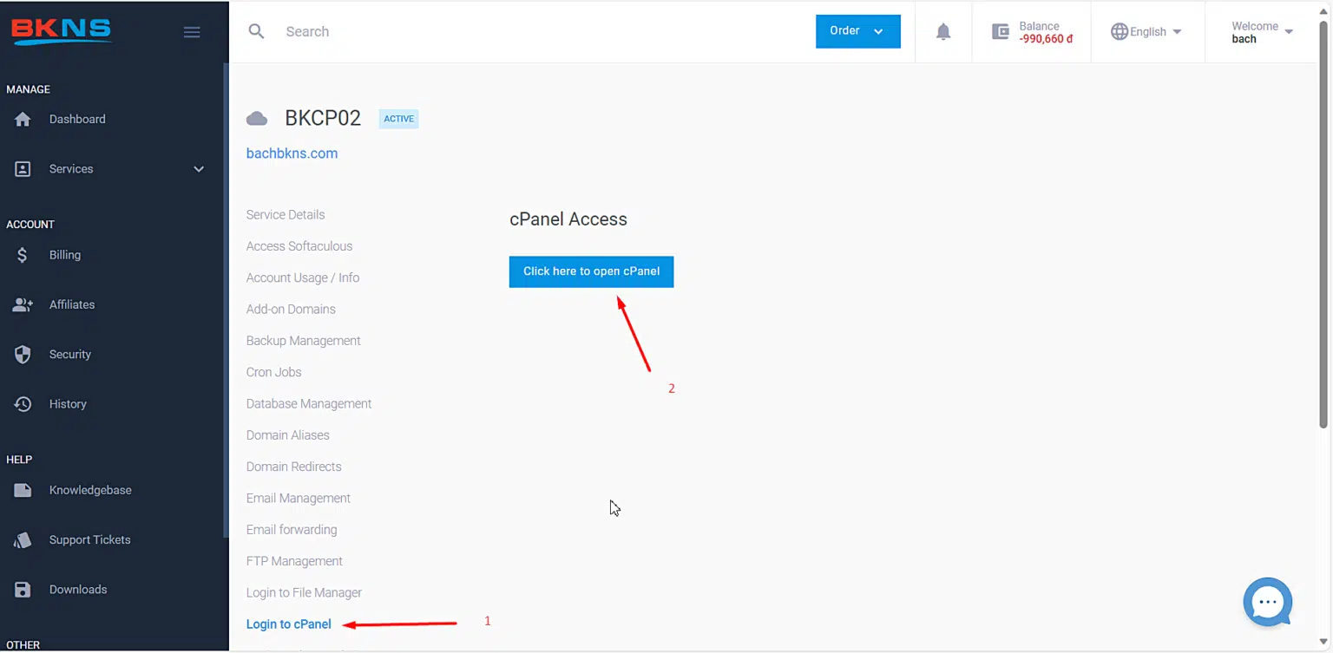Select Service Details link
The width and height of the screenshot is (1333, 653).
pyautogui.click(x=286, y=215)
